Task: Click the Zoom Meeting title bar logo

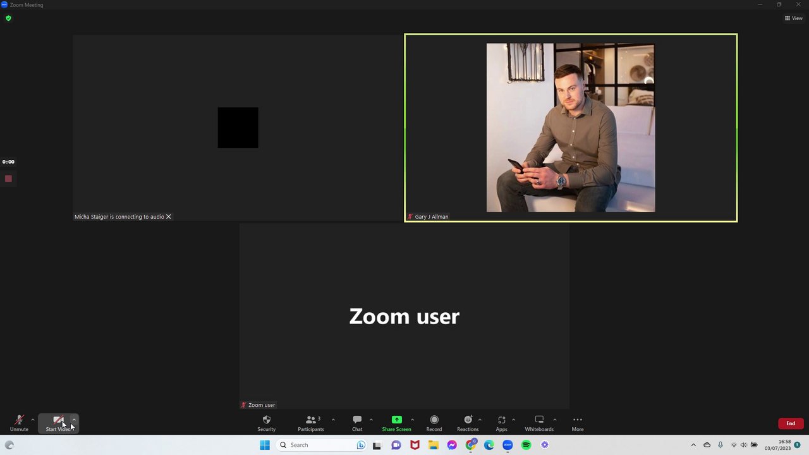Action: [4, 4]
